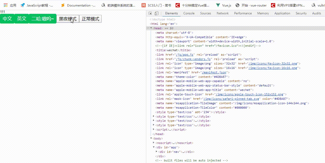The width and height of the screenshot is (325, 163).
Task: Expand the first collapsed style text/css node
Action: (x=154, y=116)
